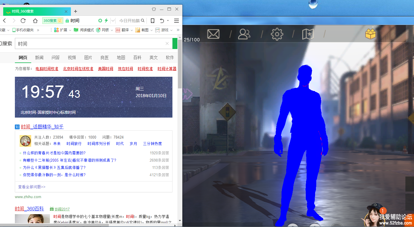Switch to the 新闻 search tab
The image size is (414, 227).
click(x=39, y=57)
